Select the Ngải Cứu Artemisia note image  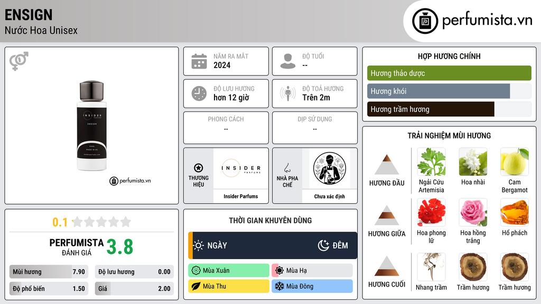coord(431,162)
